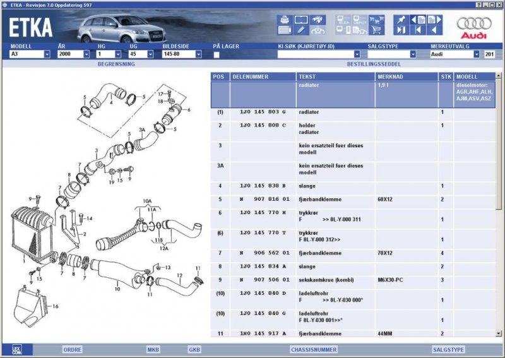Screen dimensions: 505x358
Task: Click the pencil edit icon
Action: click(x=302, y=30)
